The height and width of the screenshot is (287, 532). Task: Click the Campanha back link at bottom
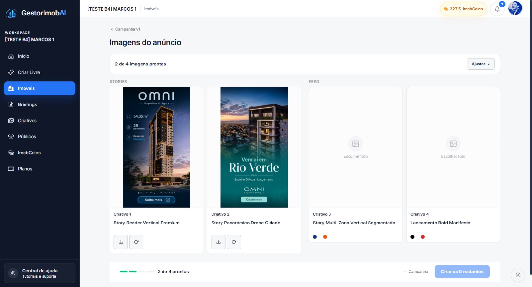(416, 272)
